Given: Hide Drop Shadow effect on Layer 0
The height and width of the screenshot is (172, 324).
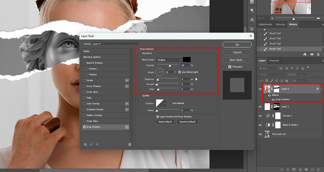Looking at the screenshot, I should click(x=273, y=100).
